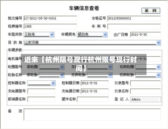The width and height of the screenshot is (168, 129).
Task: Click the 仪表型号 input field
Action: (x=145, y=83)
